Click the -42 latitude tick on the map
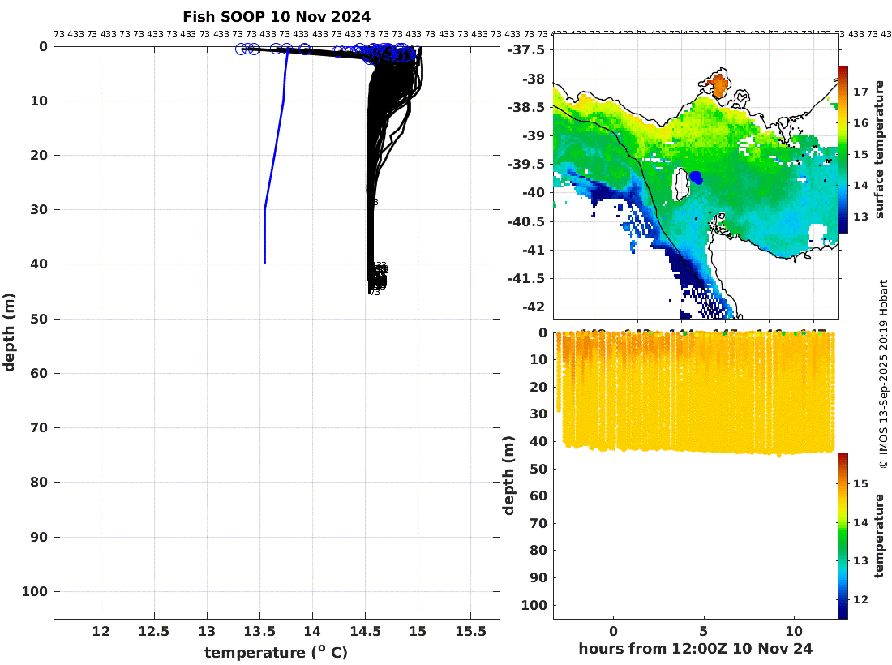The image size is (892, 665). click(x=533, y=307)
